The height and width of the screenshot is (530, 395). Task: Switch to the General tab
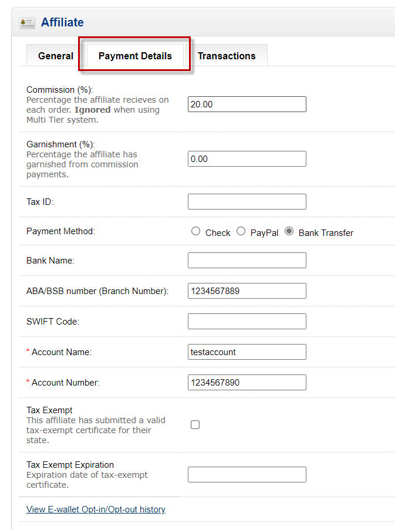(55, 56)
